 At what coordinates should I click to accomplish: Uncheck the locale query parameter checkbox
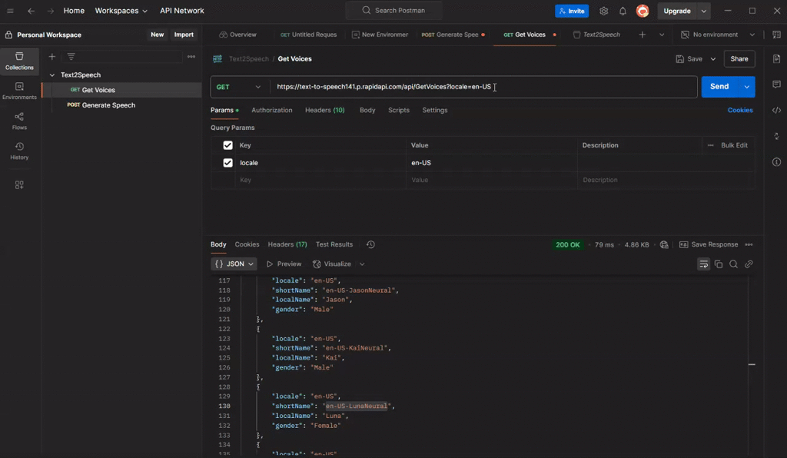[227, 163]
